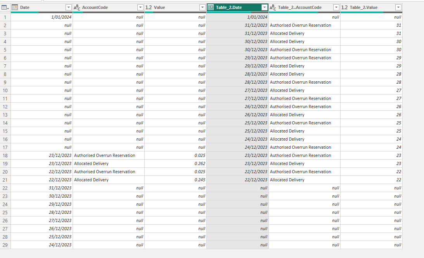424x258 pixels.
Task: Select the Table_2..AccountCode column header
Action: coord(305,8)
